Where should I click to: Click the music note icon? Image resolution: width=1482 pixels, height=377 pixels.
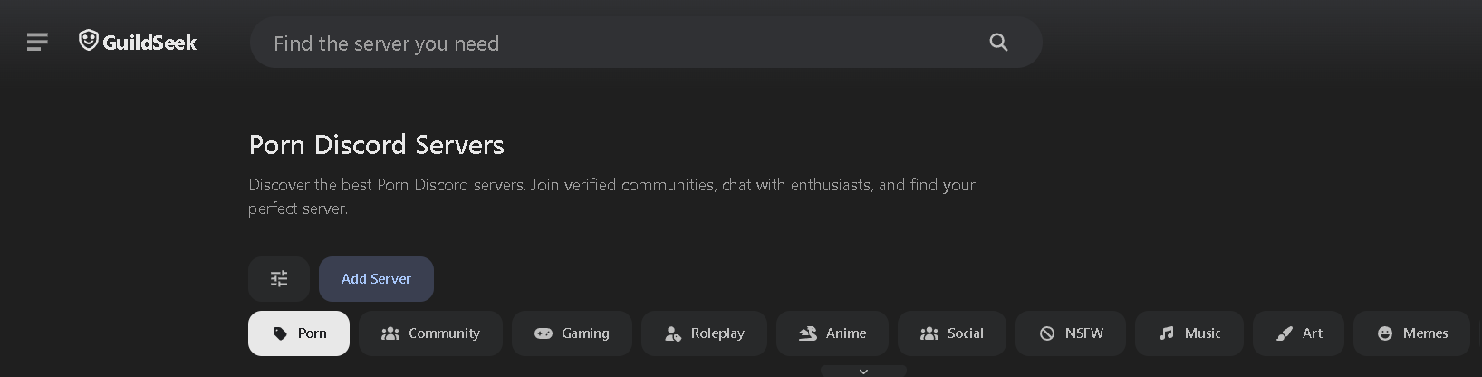[x=1167, y=333]
